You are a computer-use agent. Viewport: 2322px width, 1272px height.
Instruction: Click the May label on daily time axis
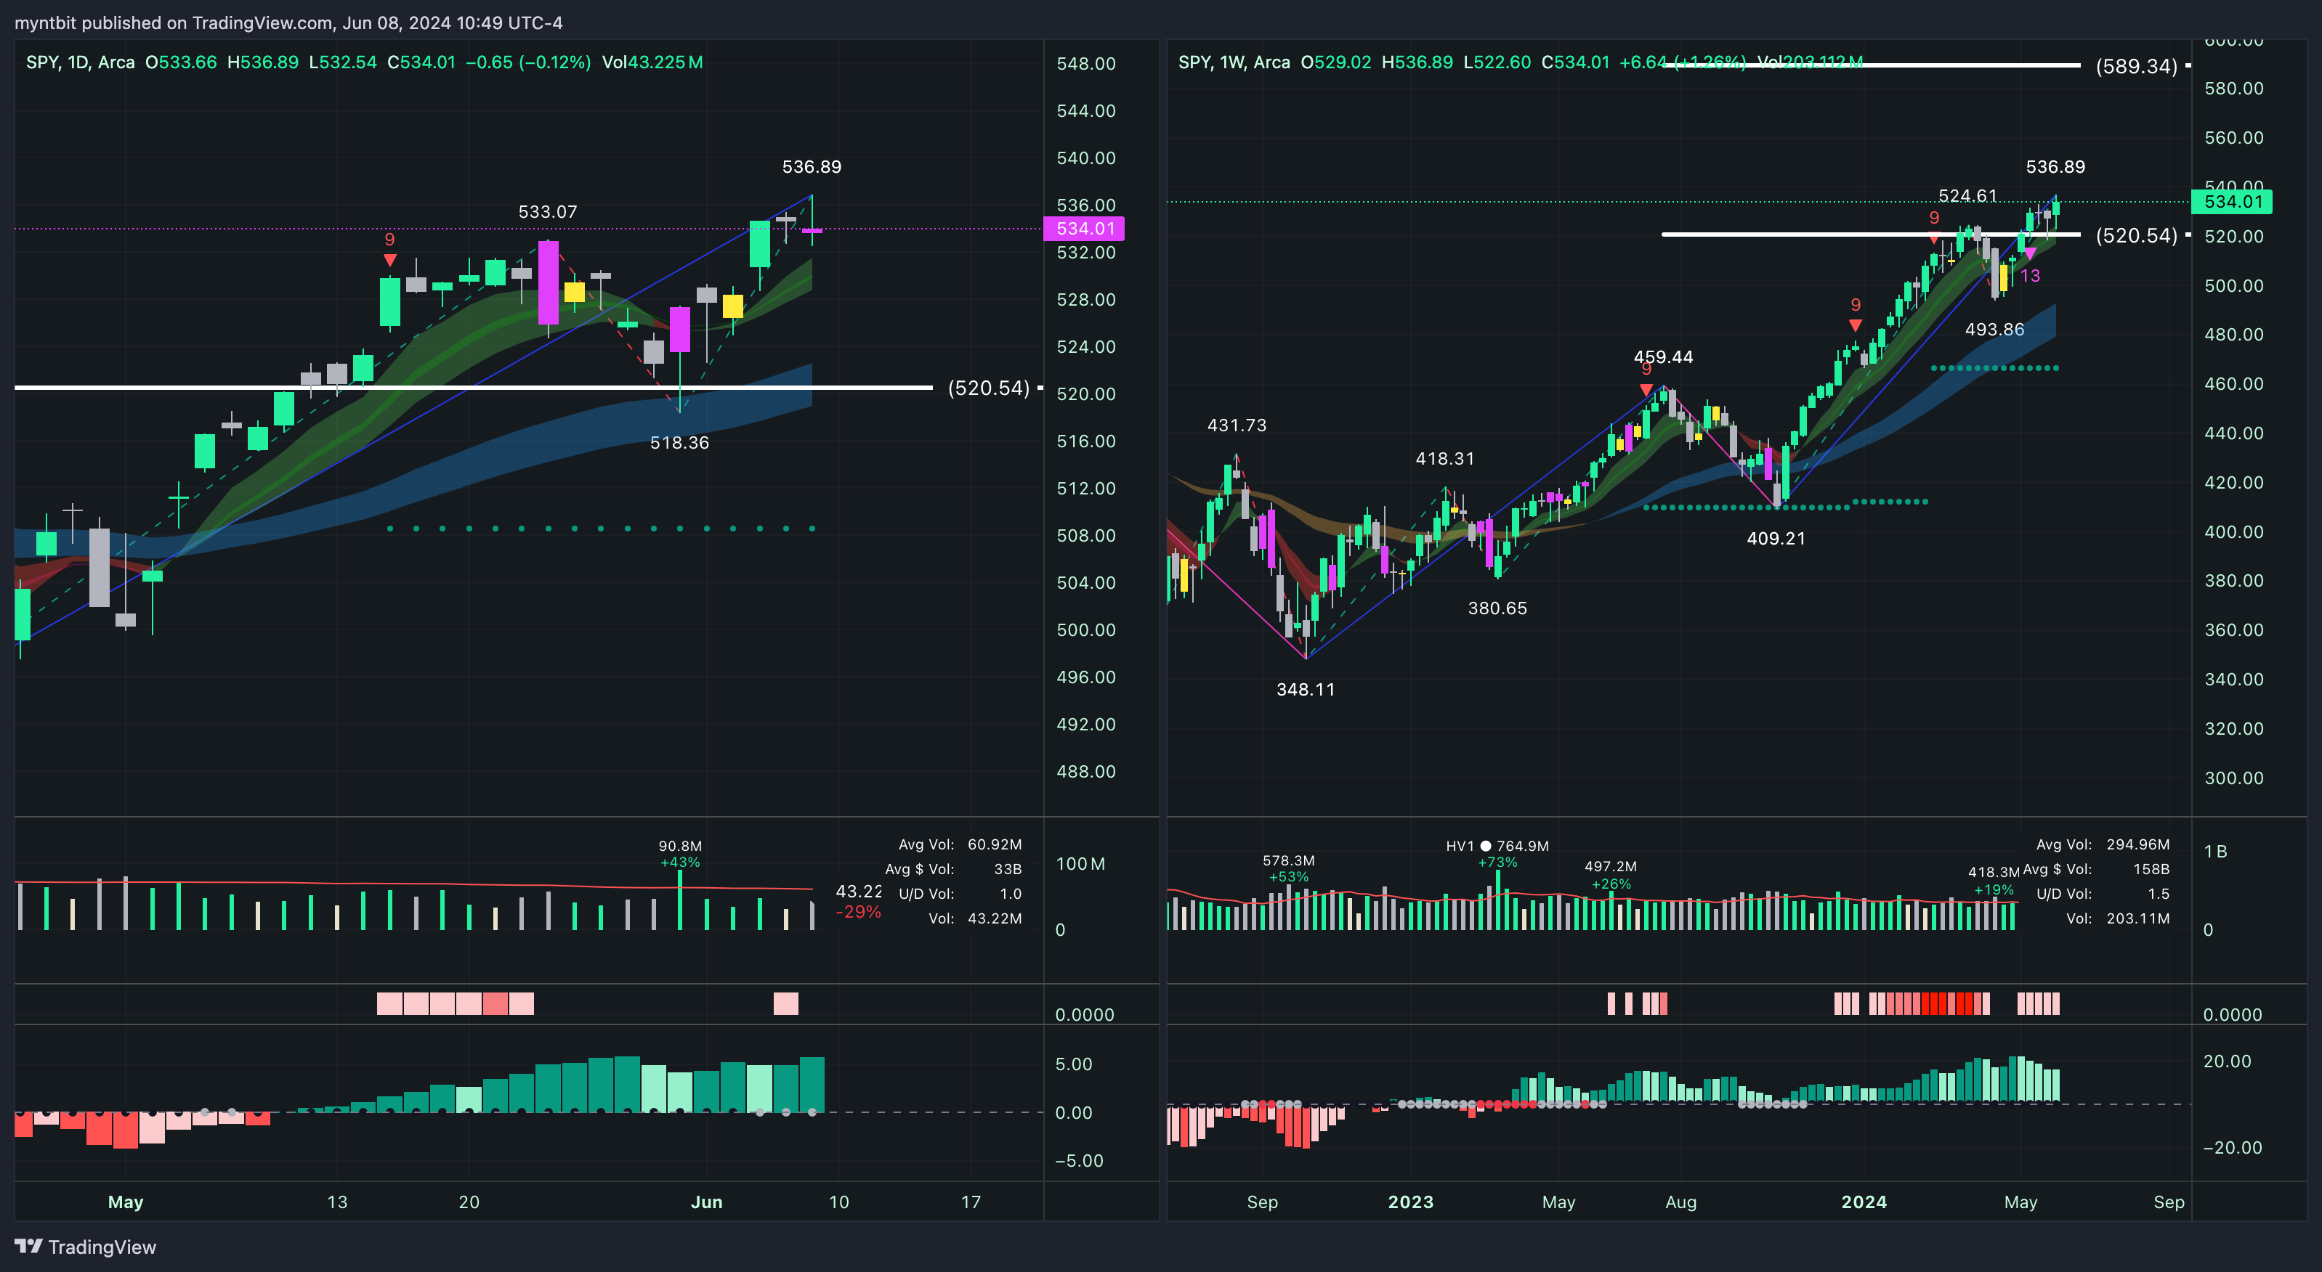click(x=125, y=1202)
